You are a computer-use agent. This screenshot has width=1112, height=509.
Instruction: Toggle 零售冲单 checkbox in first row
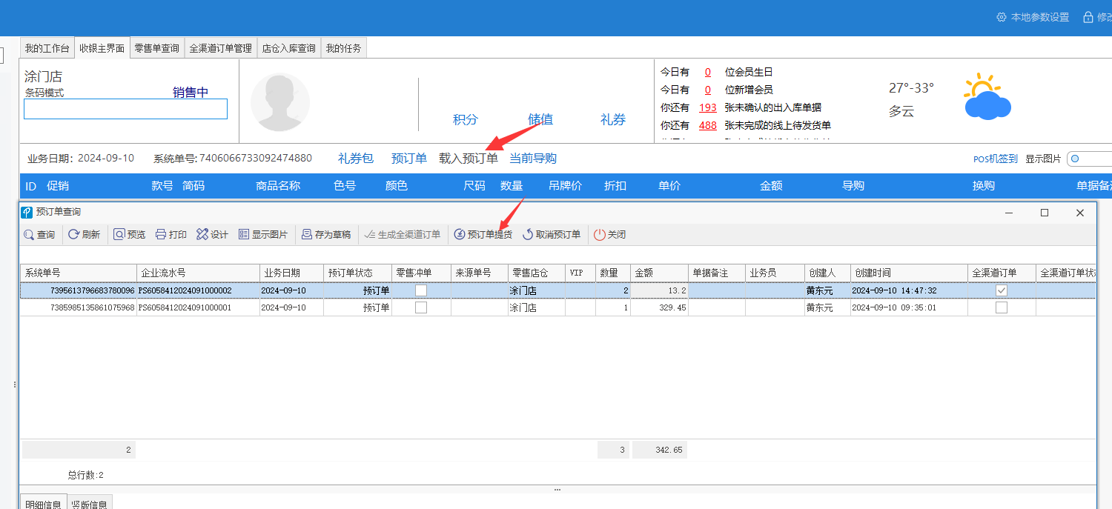click(x=421, y=290)
